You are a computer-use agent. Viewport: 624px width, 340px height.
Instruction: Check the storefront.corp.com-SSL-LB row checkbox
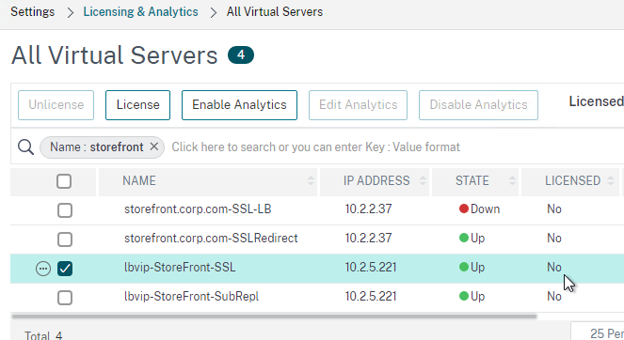pyautogui.click(x=65, y=210)
